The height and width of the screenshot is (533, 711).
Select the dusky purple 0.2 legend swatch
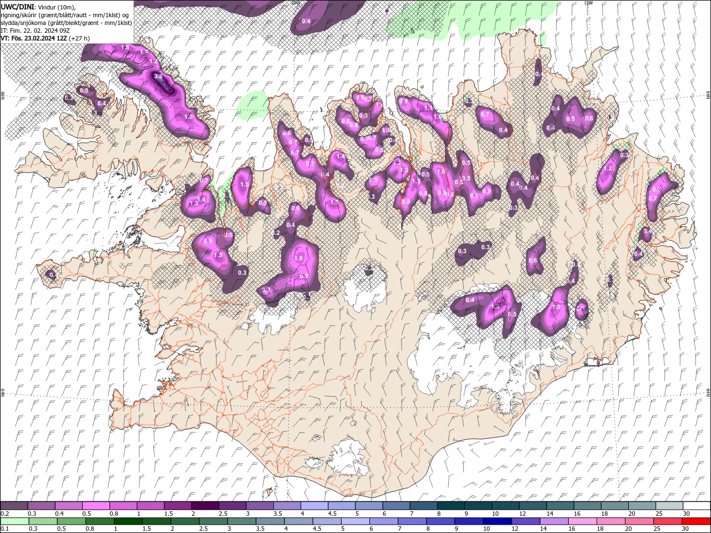14,505
